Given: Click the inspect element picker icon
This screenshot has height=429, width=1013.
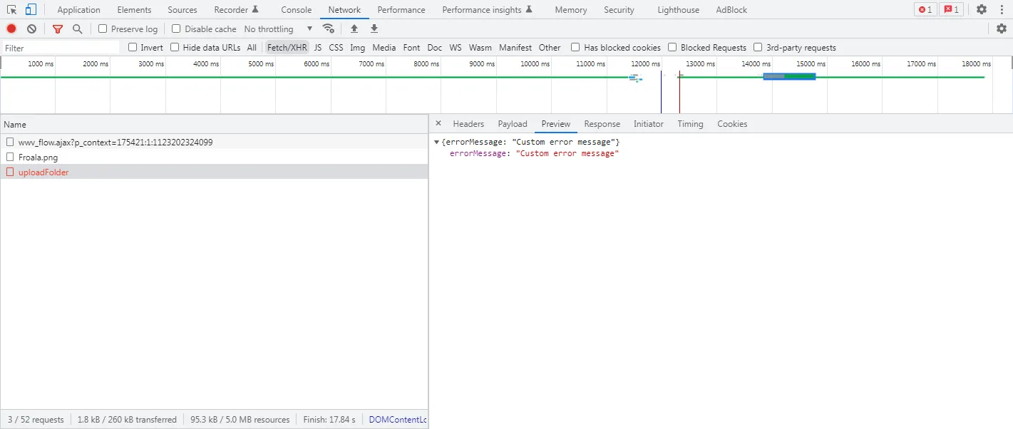Looking at the screenshot, I should [x=12, y=9].
